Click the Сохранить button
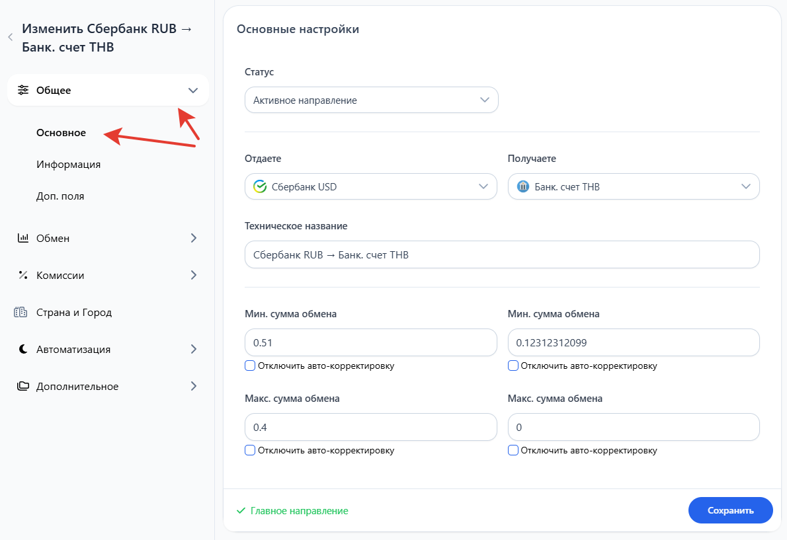The height and width of the screenshot is (540, 787). 730,510
